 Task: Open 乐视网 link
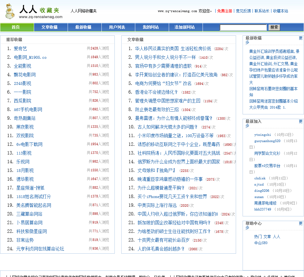point(23,162)
